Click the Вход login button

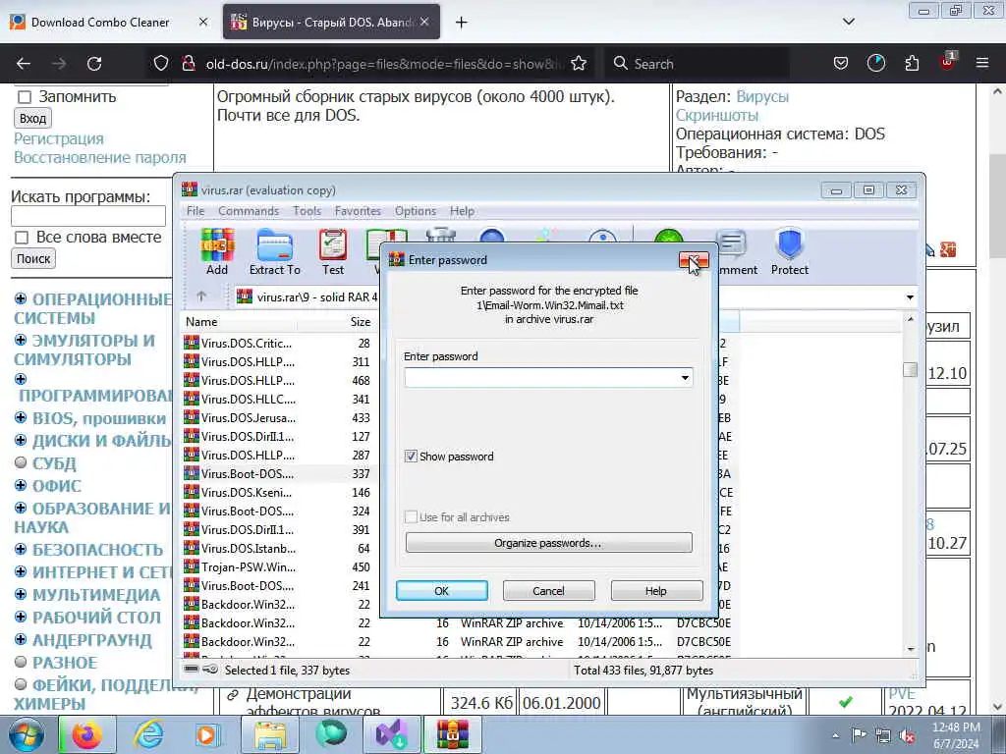tap(32, 118)
